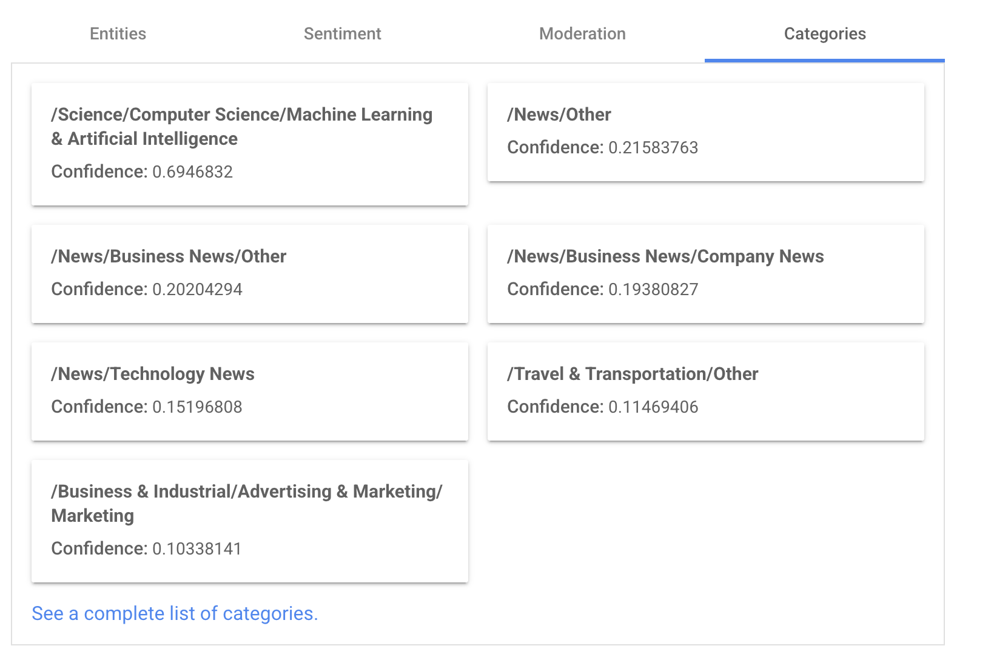This screenshot has height=663, width=991.
Task: Click the confidence score 0.10338141
Action: (197, 549)
